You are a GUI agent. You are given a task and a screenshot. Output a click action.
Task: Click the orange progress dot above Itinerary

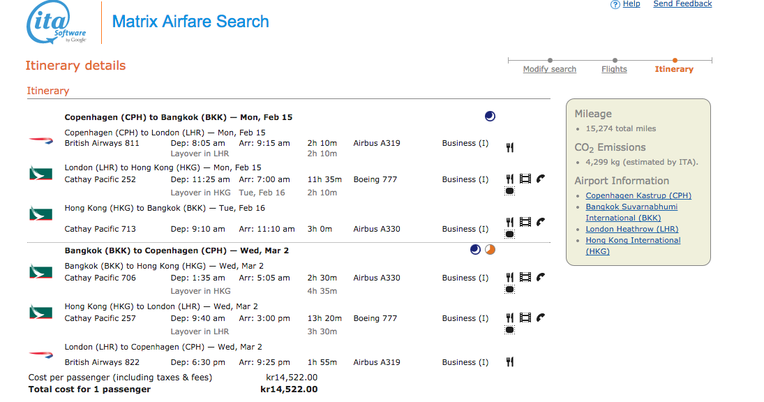coord(675,61)
